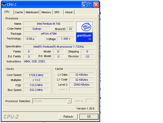The image size is (163, 123).
Task: Minimize the CPU-Z window
Action: pyautogui.click(x=84, y=5)
